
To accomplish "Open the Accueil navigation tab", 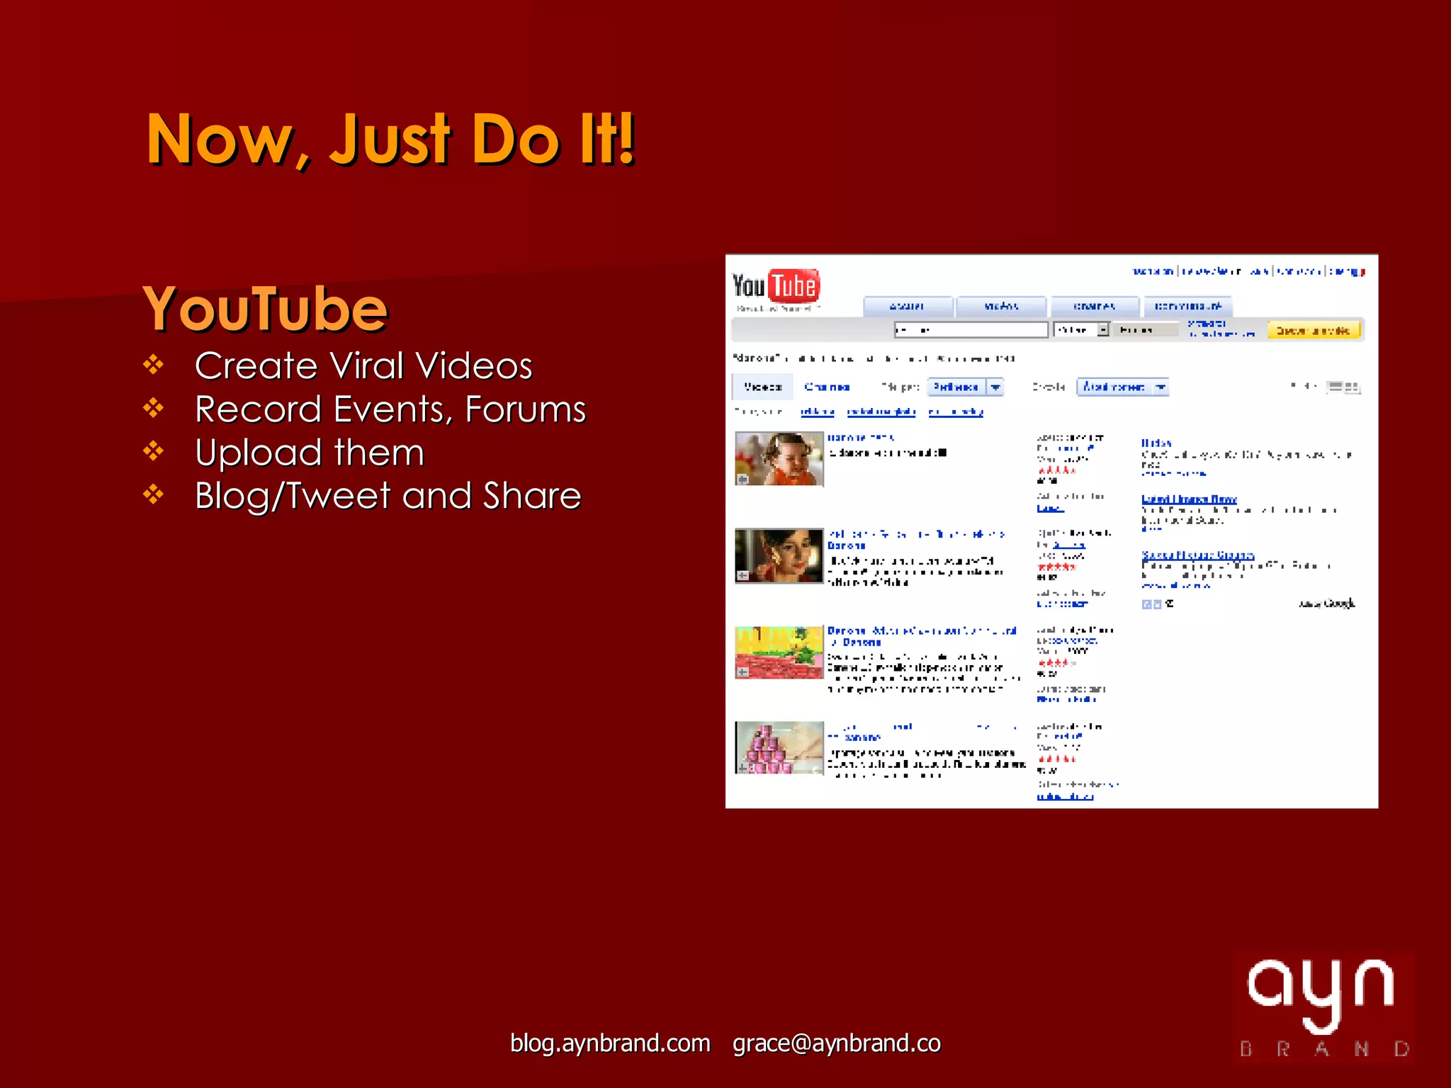I will click(x=908, y=307).
